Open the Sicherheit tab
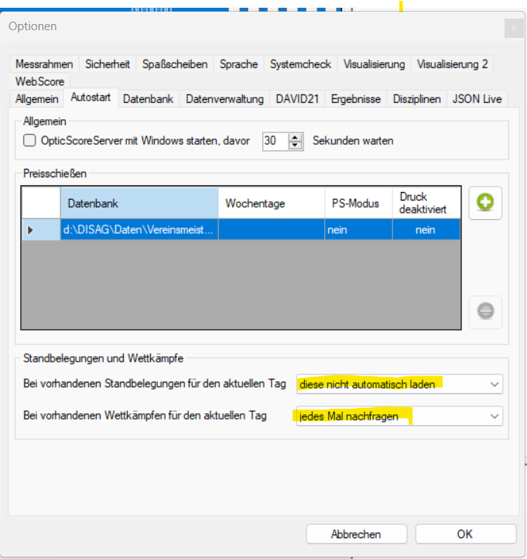The image size is (527, 559). tap(108, 64)
